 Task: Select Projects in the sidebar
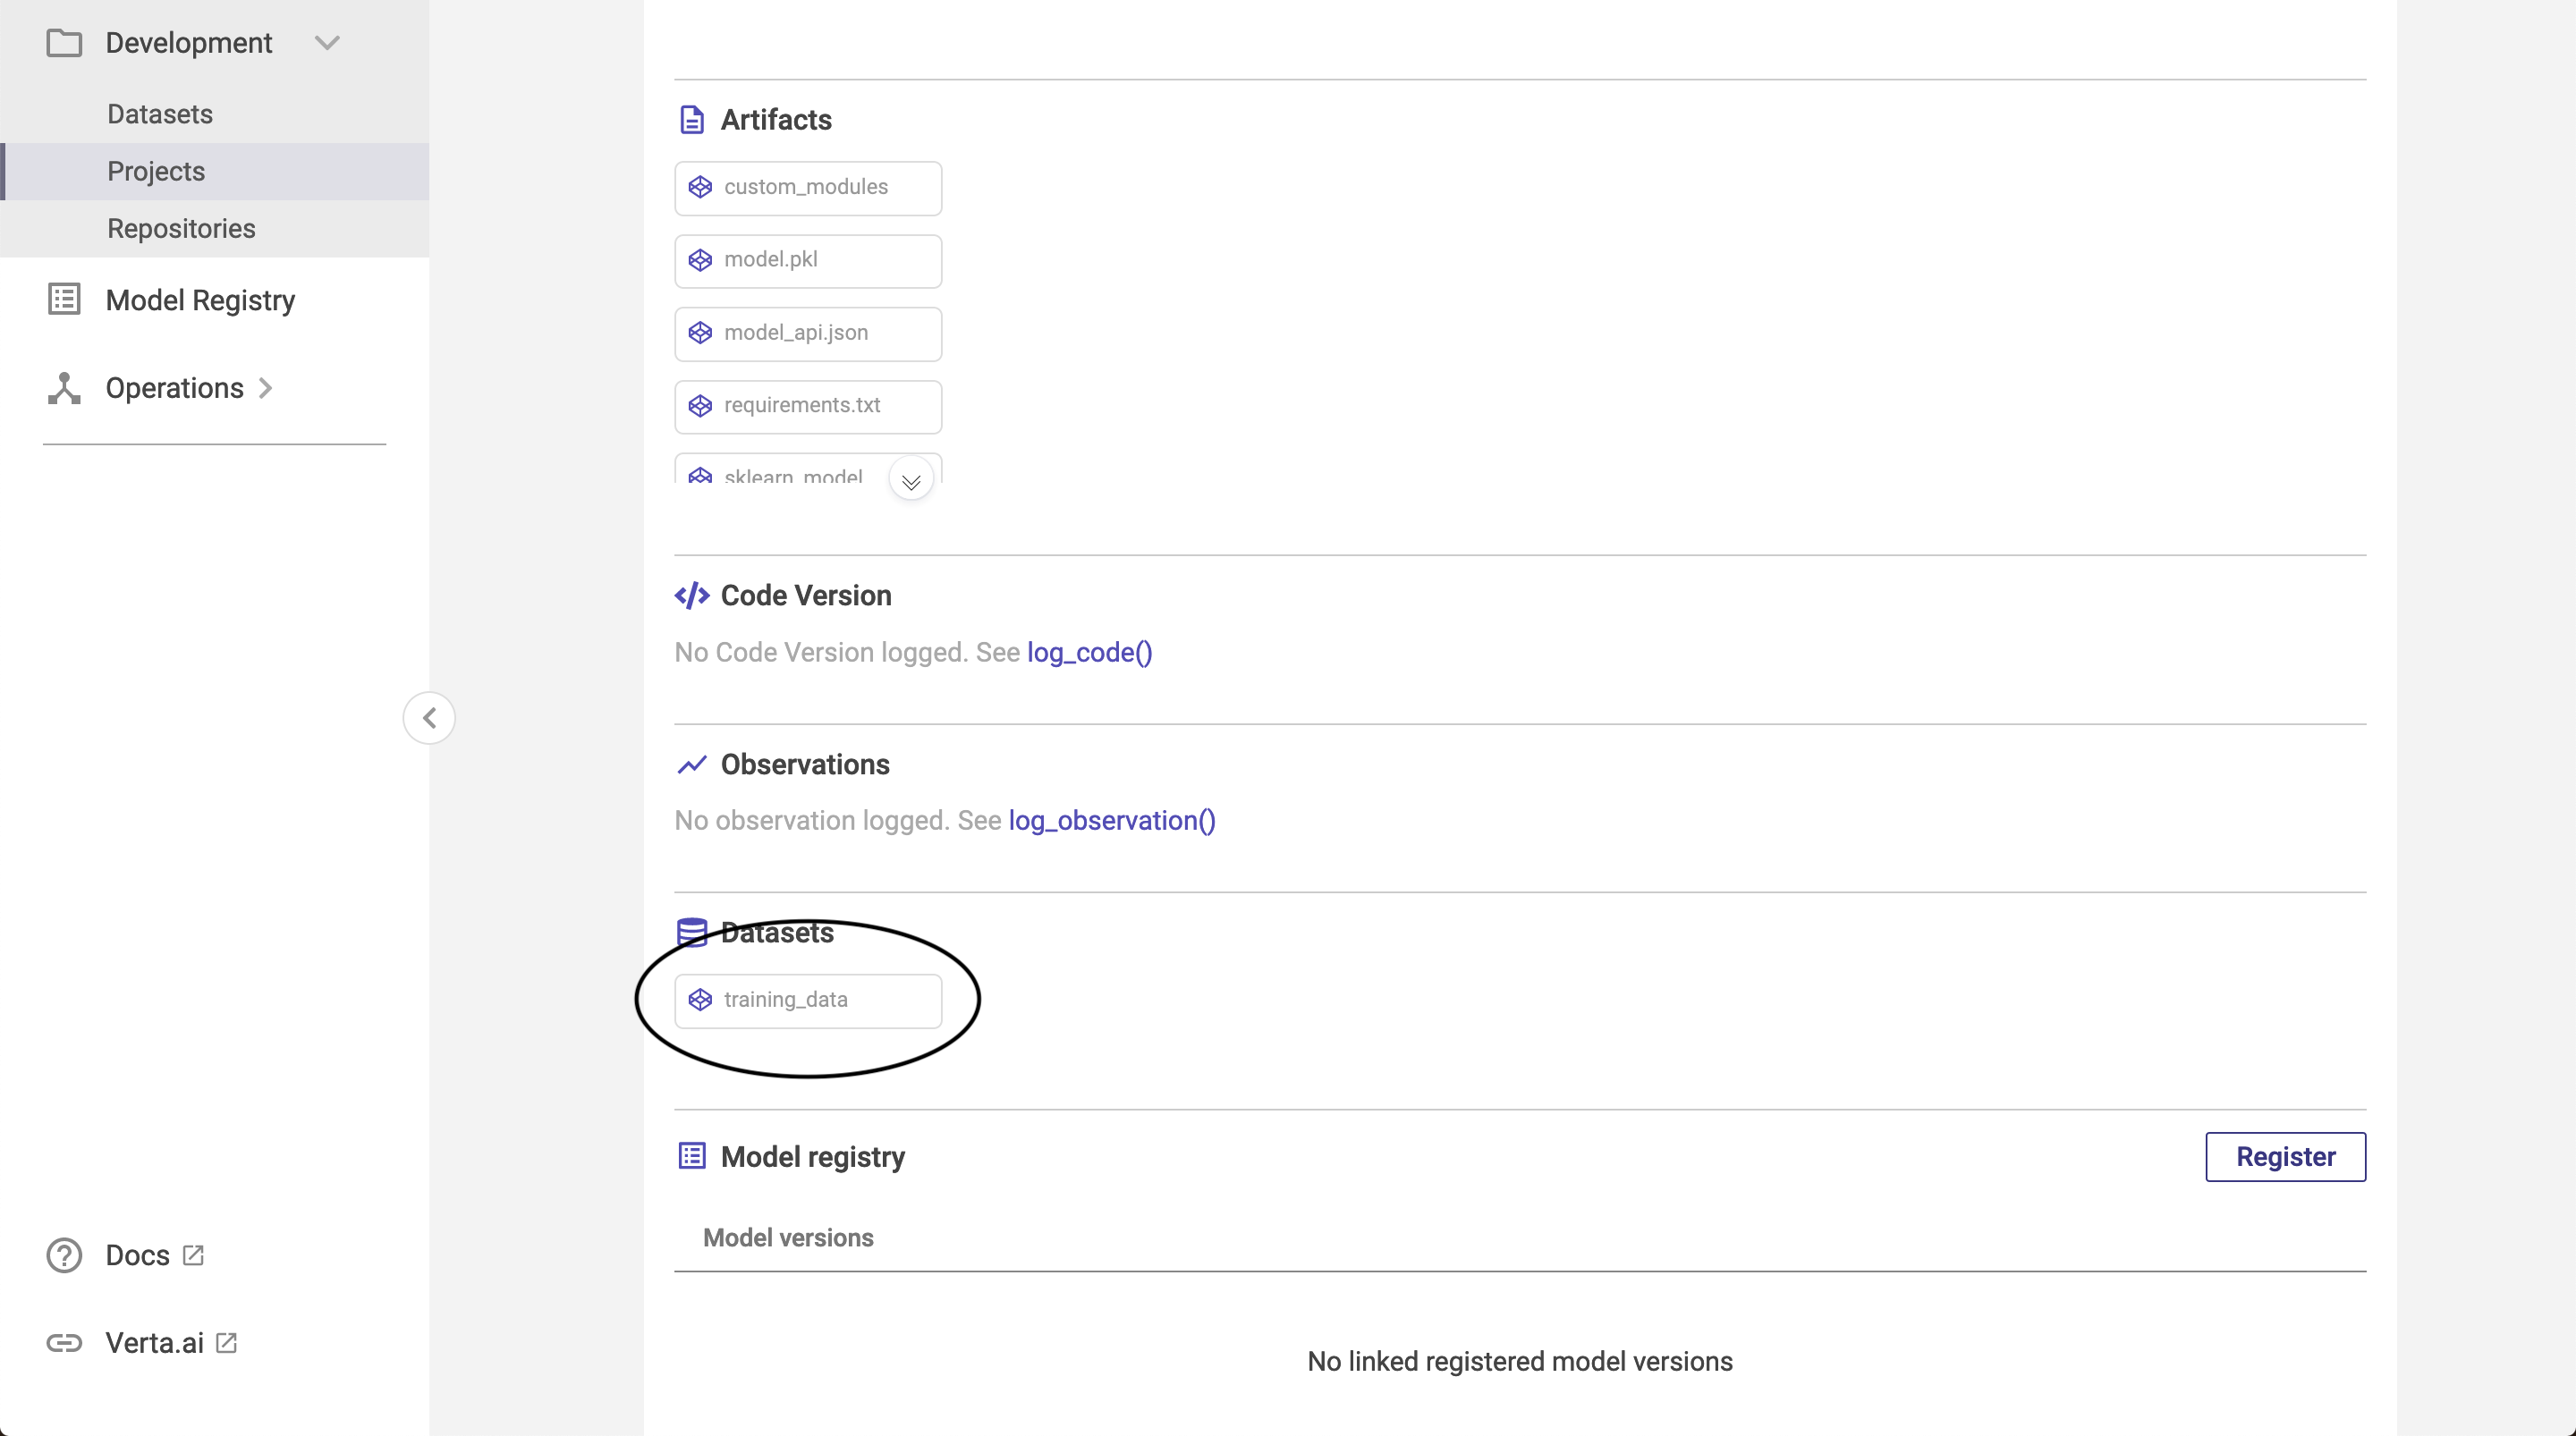156,171
